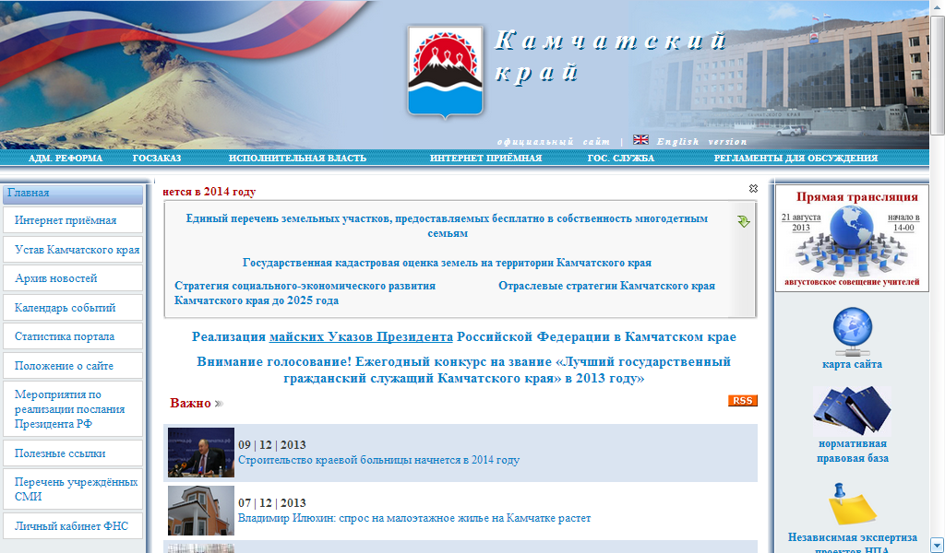Click the Камчатский край site title

[x=610, y=56]
